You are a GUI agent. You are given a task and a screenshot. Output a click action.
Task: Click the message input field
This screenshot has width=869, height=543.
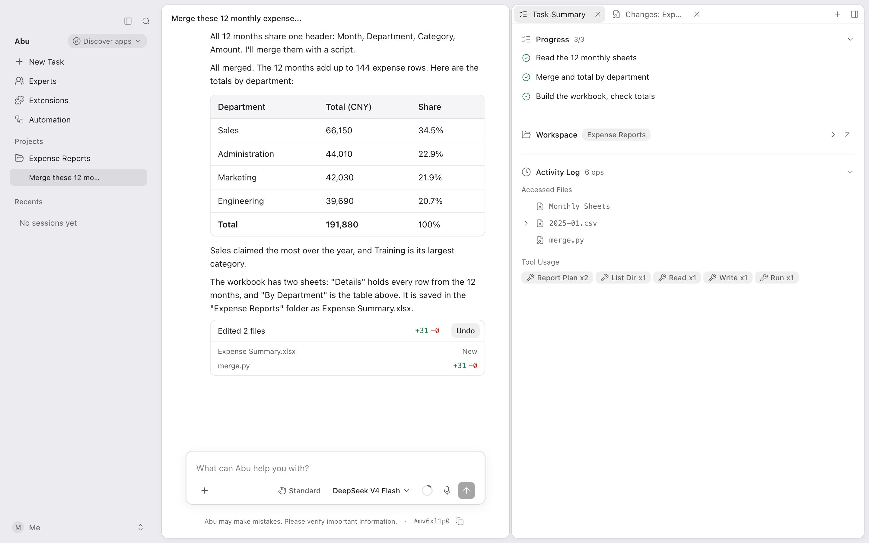(336, 468)
